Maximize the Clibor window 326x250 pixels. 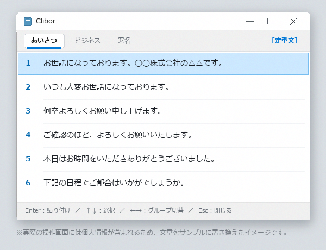(x=271, y=21)
